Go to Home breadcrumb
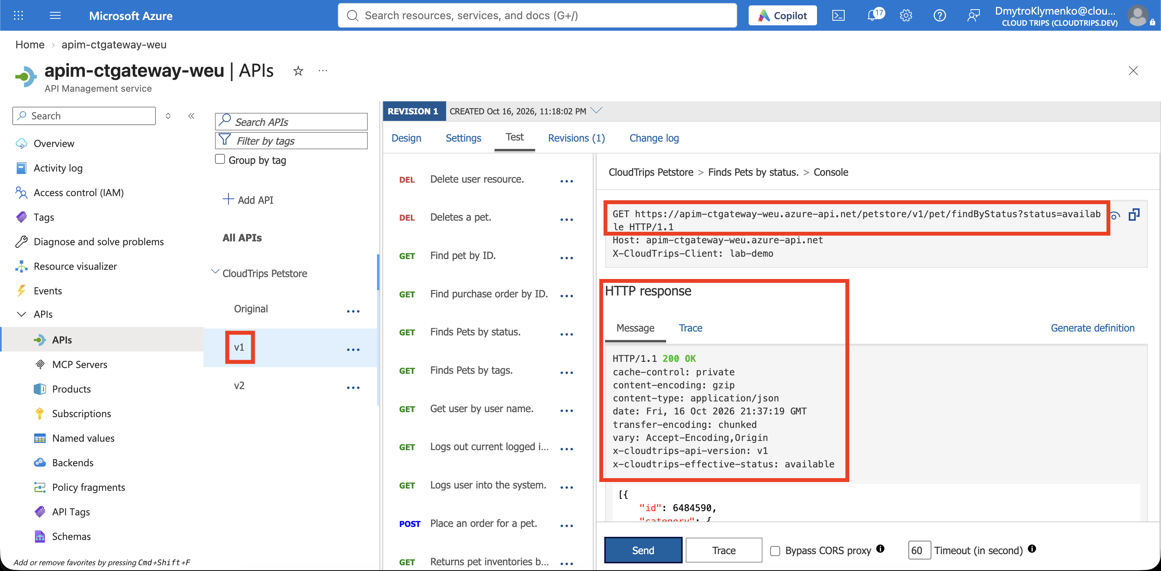Screen dimensions: 1161x571 pyautogui.click(x=30, y=45)
